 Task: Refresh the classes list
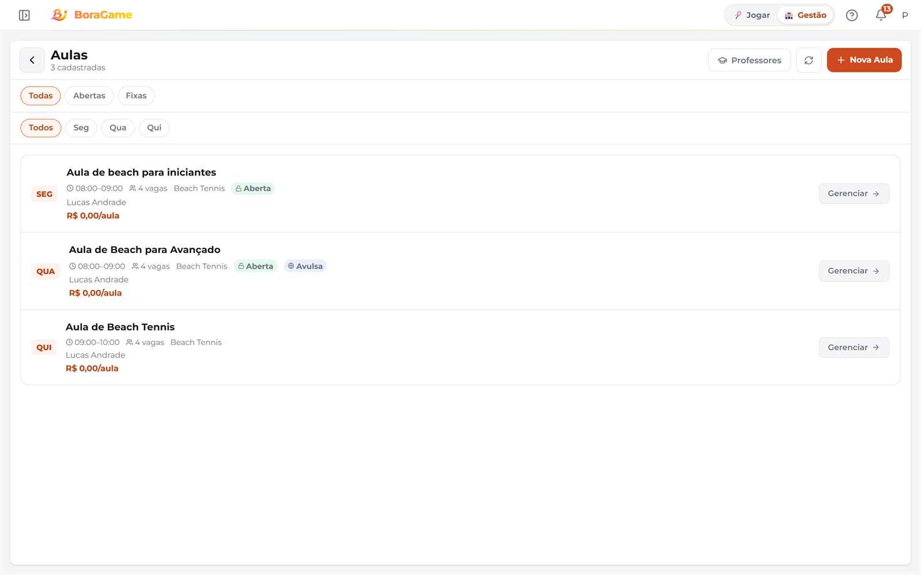(809, 60)
